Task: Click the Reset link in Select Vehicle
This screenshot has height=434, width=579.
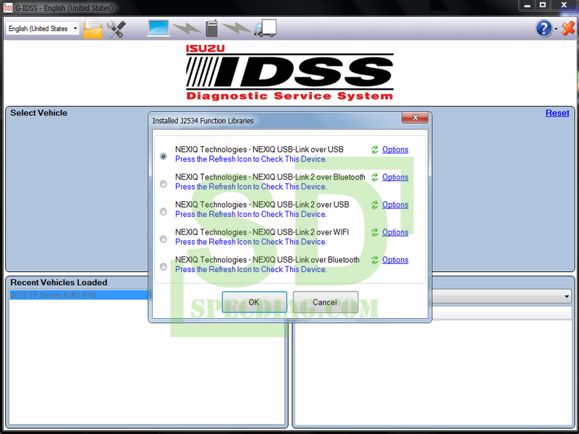Action: point(557,113)
